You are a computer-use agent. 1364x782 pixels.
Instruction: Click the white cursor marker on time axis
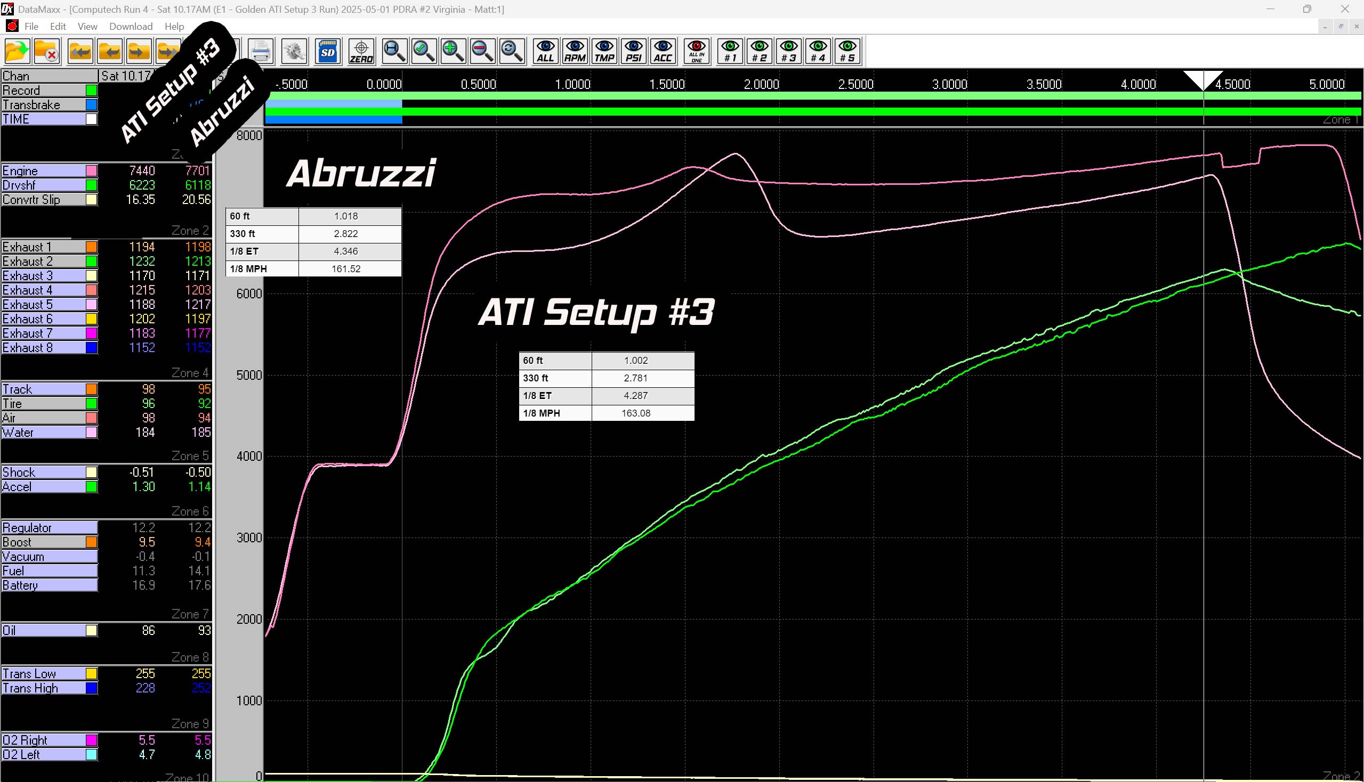pos(1204,80)
